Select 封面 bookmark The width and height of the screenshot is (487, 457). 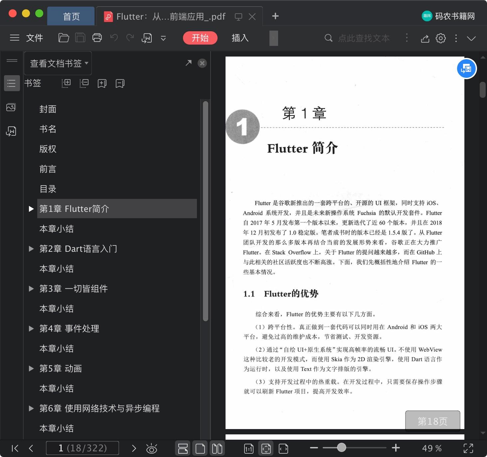pyautogui.click(x=48, y=109)
